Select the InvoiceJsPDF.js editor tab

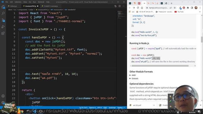[x=30, y=6]
